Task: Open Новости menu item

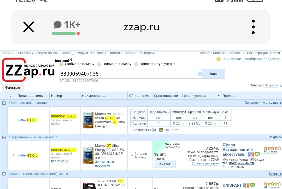Action: (x=115, y=53)
